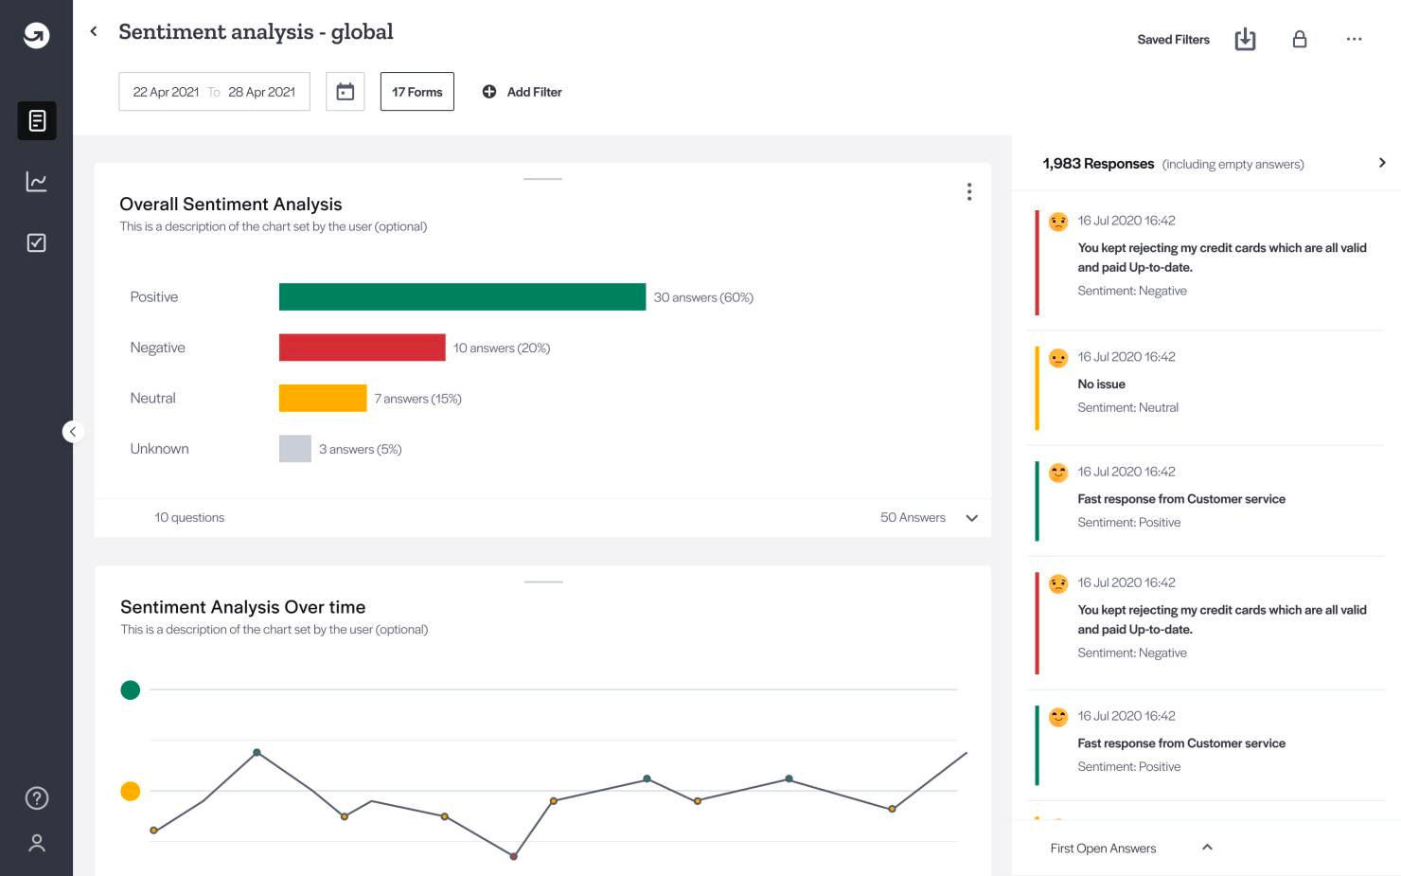Add a new filter with Add Filter
Viewport: 1401px width, 876px height.
(x=522, y=92)
